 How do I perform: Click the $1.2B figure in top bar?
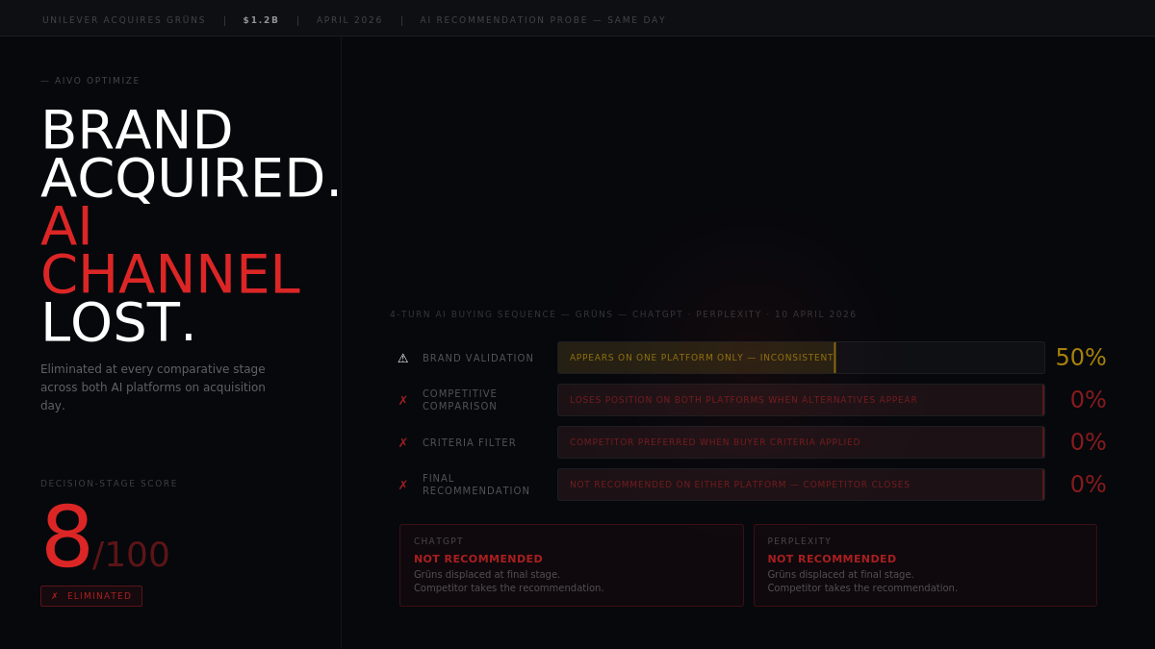pyautogui.click(x=261, y=20)
